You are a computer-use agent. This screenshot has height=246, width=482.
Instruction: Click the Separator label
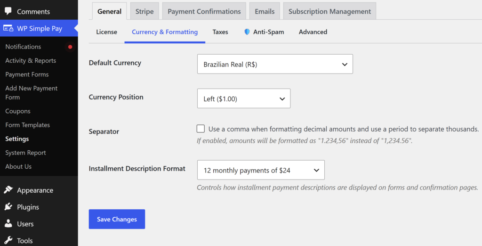[104, 131]
